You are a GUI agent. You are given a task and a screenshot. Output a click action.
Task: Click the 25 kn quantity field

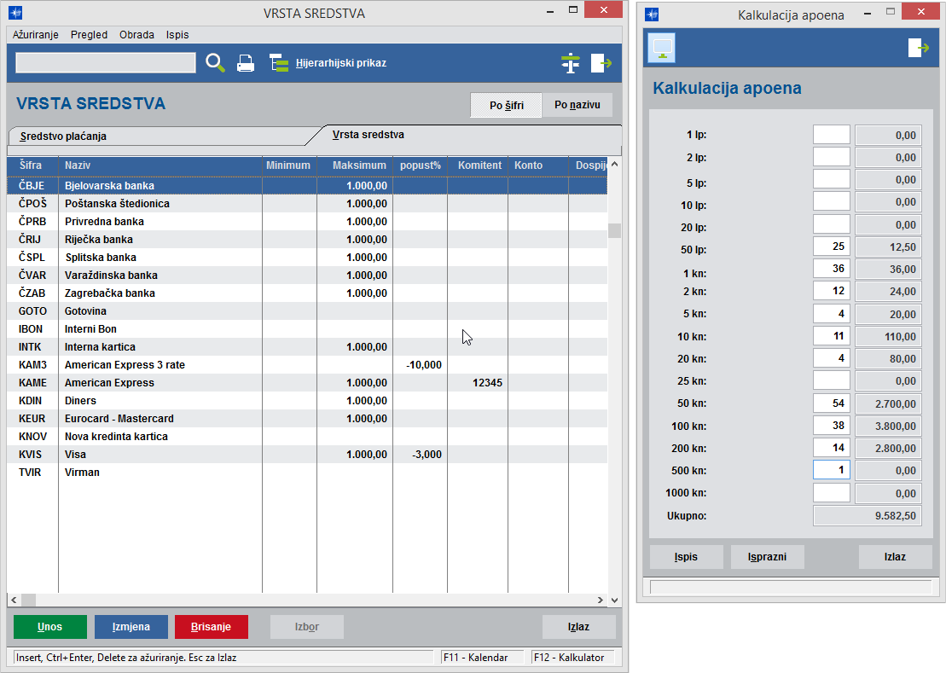pyautogui.click(x=832, y=380)
